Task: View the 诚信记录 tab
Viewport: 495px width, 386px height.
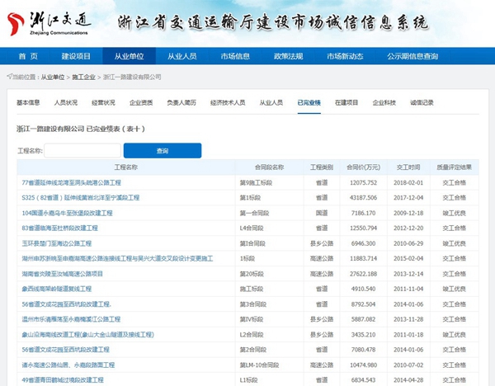Action: point(422,102)
